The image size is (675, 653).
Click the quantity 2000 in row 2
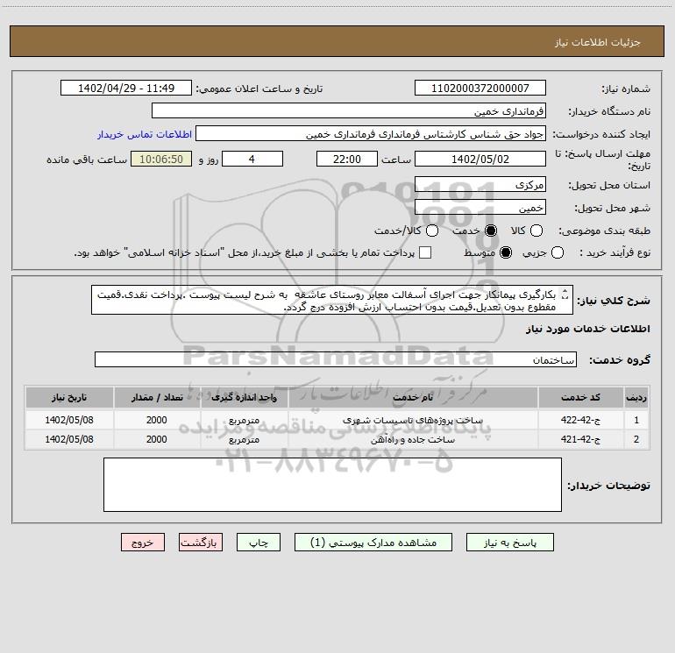coord(157,439)
